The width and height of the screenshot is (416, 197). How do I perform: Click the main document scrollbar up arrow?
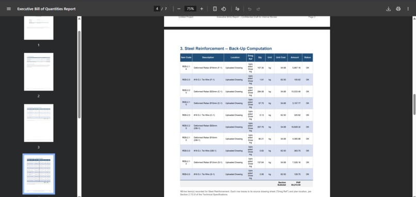point(414,19)
